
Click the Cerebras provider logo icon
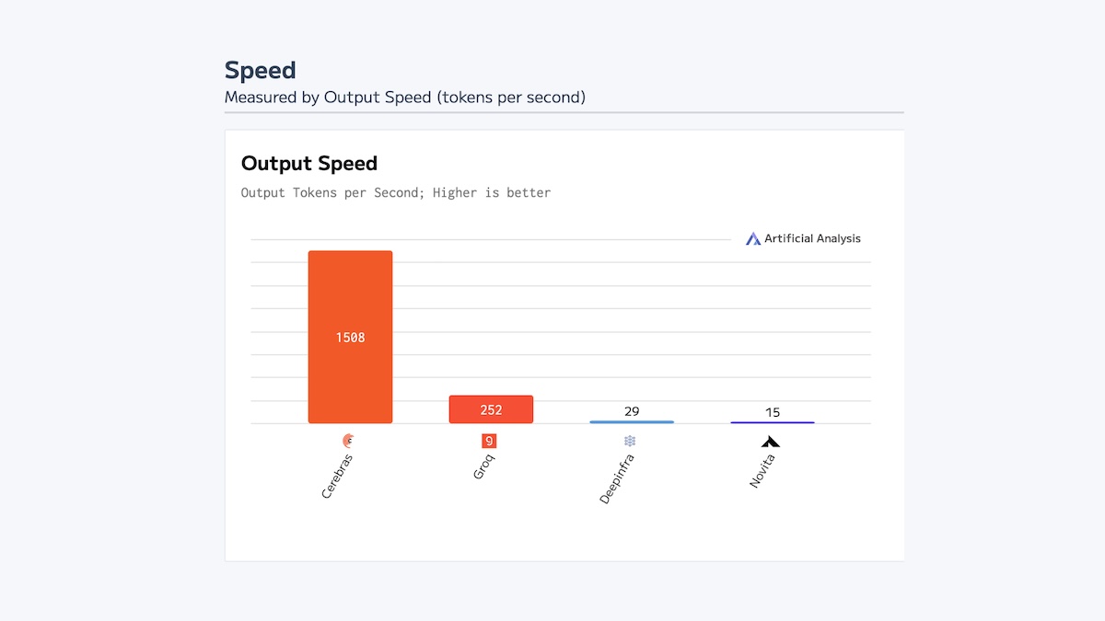(x=348, y=442)
